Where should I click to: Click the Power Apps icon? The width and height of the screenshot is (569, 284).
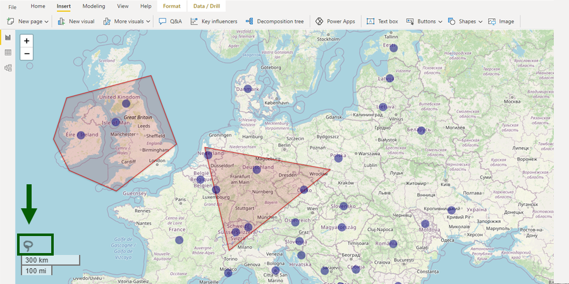tap(319, 21)
